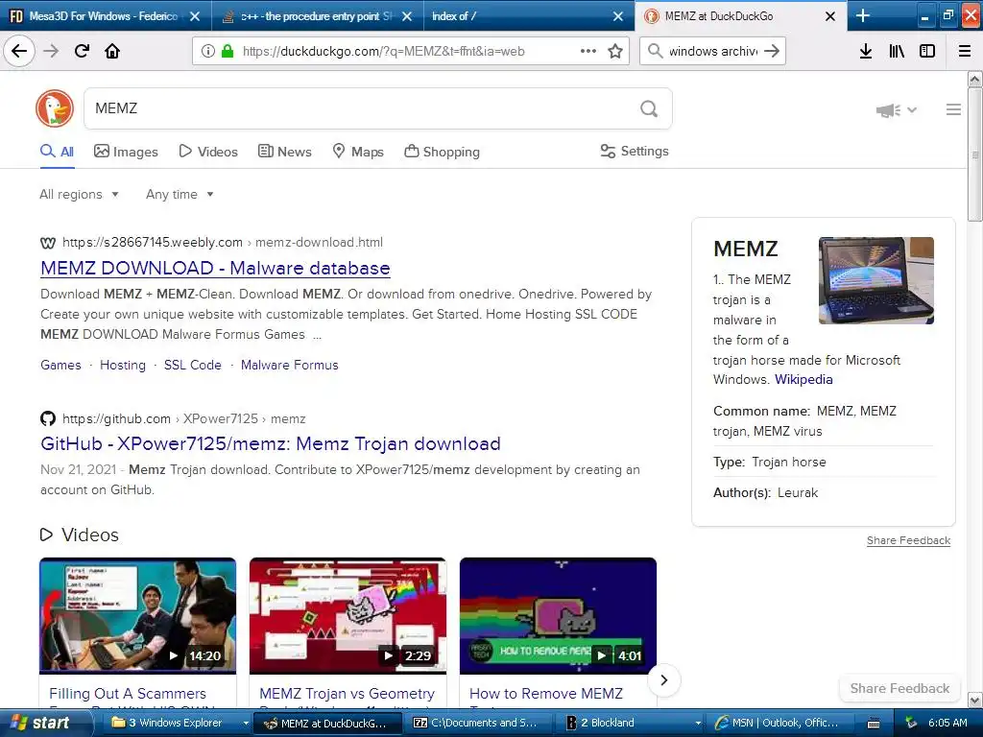Switch to the Mesa3D For Windows tab

[x=94, y=16]
